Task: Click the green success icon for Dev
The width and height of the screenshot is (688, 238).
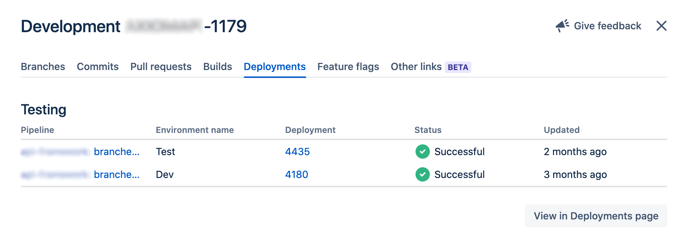Action: click(423, 174)
